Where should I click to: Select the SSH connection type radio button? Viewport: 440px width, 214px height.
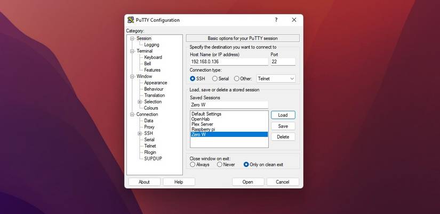pyautogui.click(x=192, y=79)
